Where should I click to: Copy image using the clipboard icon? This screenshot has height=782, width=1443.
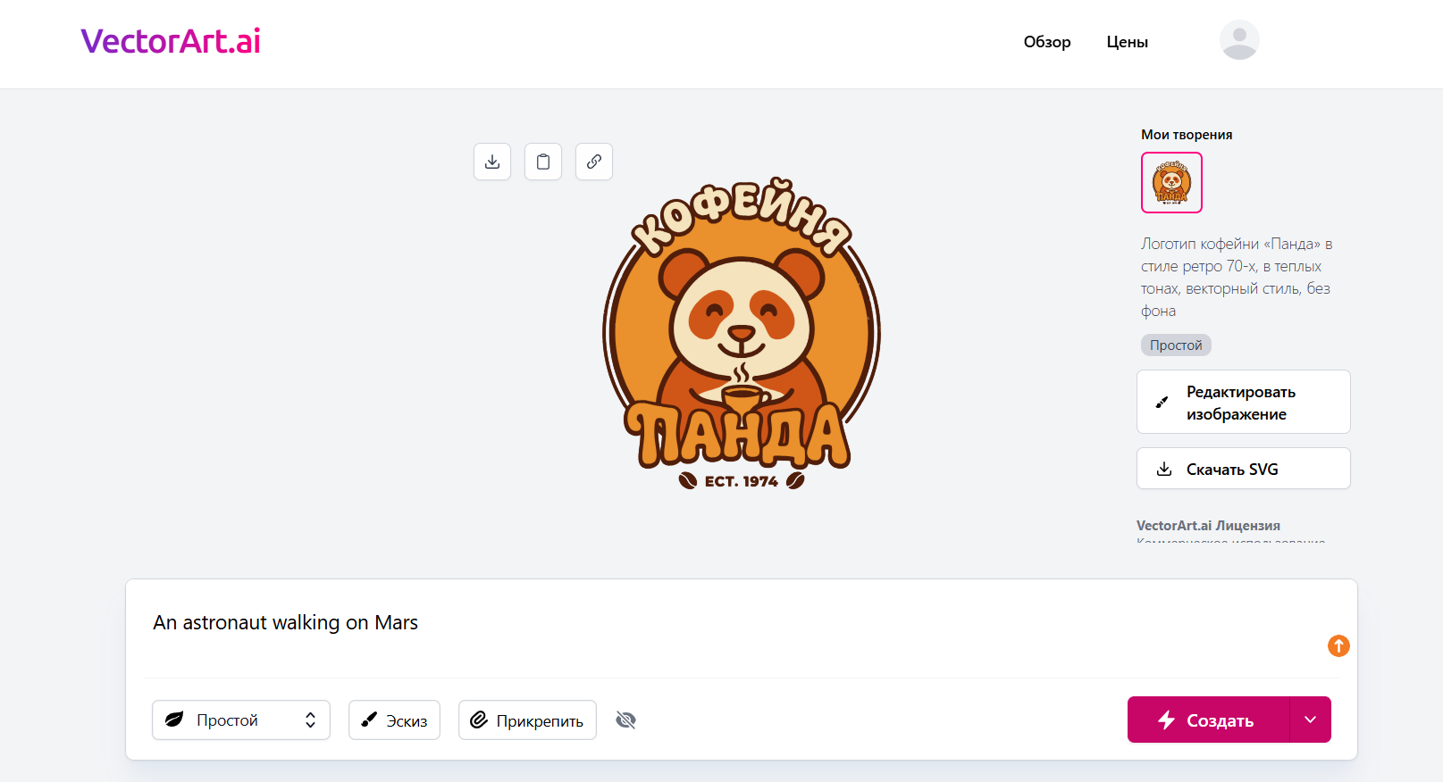tap(543, 162)
